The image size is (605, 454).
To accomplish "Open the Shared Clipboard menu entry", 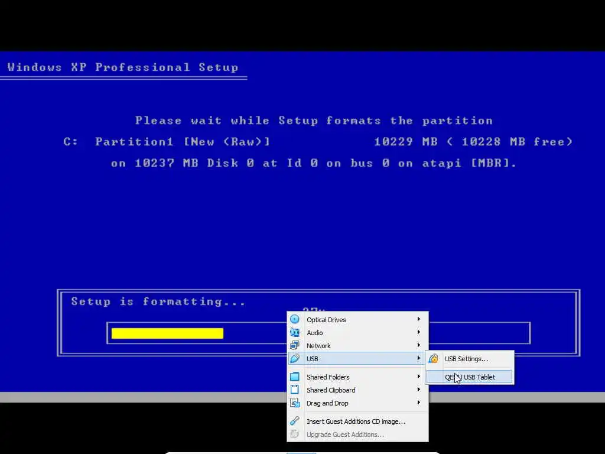I will [357, 390].
